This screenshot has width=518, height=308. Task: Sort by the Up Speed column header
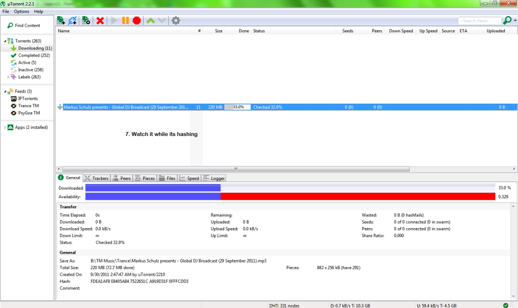(428, 31)
